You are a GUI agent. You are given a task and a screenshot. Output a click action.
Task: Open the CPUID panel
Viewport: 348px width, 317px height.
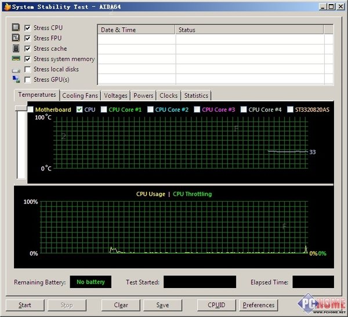[x=216, y=305]
